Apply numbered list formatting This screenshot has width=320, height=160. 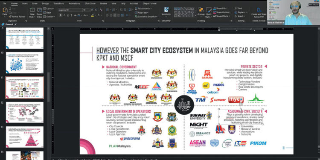pyautogui.click(x=114, y=10)
